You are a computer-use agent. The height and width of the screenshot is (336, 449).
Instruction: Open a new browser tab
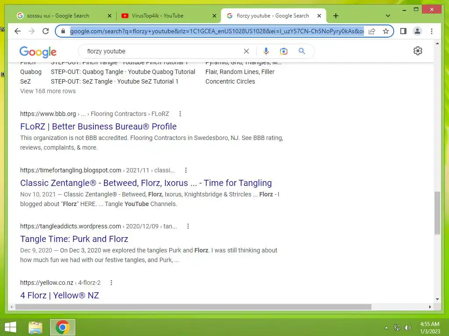tap(336, 16)
